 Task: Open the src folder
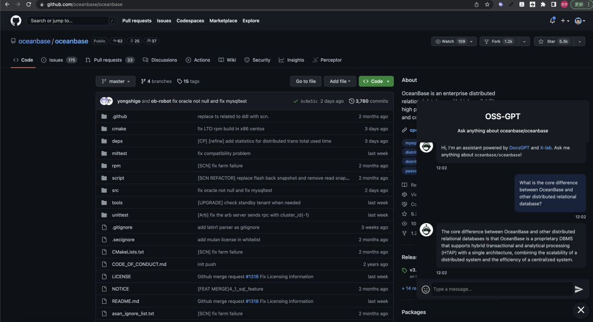point(115,190)
